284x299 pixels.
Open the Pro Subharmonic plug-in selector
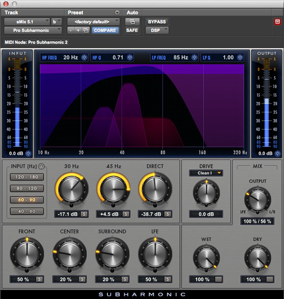pyautogui.click(x=33, y=30)
